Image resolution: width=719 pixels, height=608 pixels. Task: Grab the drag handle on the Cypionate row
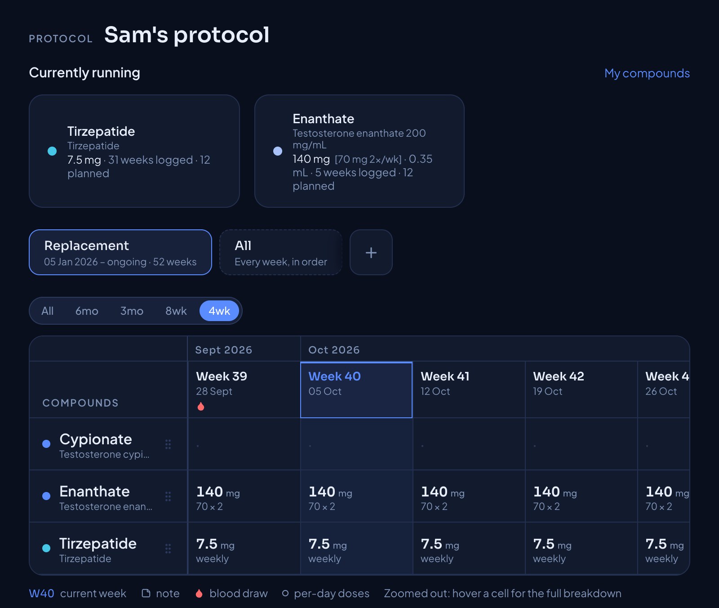point(168,444)
